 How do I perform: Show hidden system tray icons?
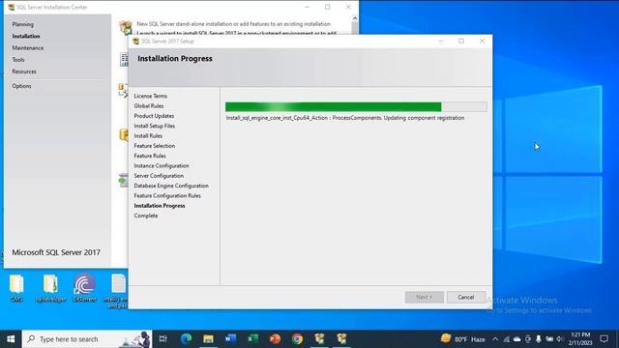(495, 339)
